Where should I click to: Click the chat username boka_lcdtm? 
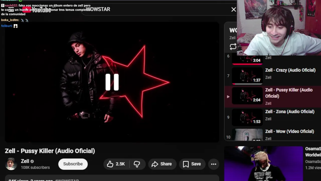pos(10,20)
